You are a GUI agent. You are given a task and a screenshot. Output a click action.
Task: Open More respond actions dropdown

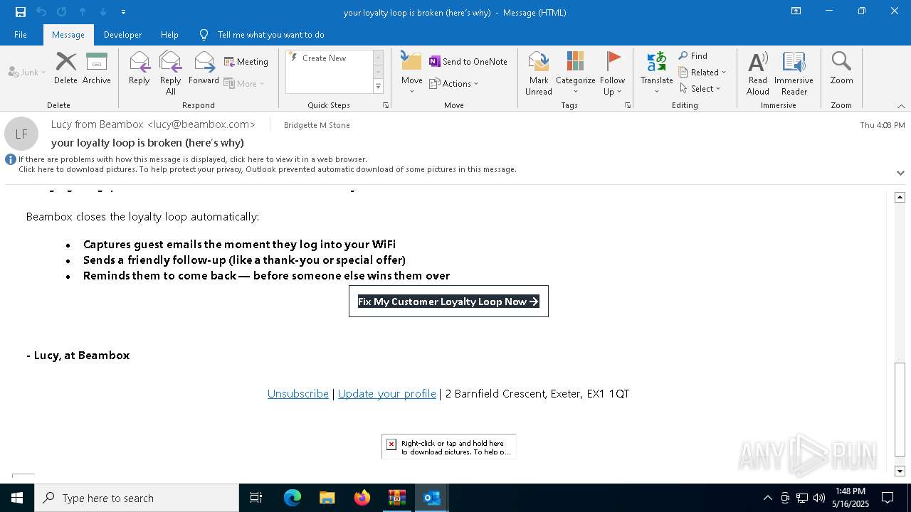(244, 83)
